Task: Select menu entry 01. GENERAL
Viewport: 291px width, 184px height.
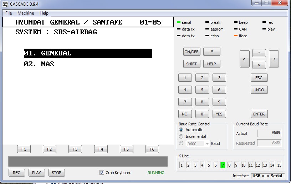Action: (88, 53)
